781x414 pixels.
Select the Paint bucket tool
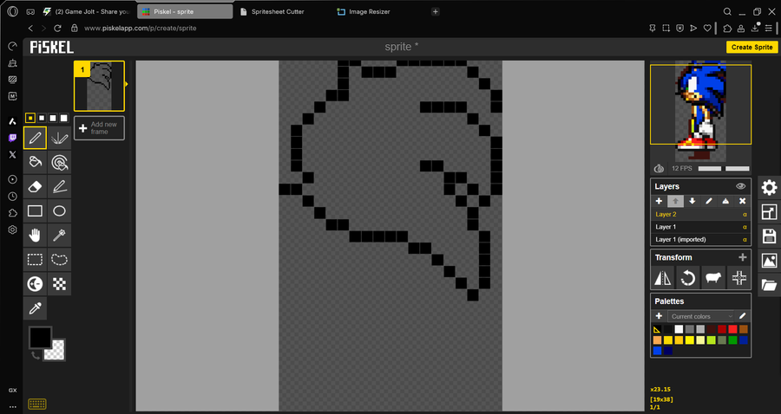[35, 162]
